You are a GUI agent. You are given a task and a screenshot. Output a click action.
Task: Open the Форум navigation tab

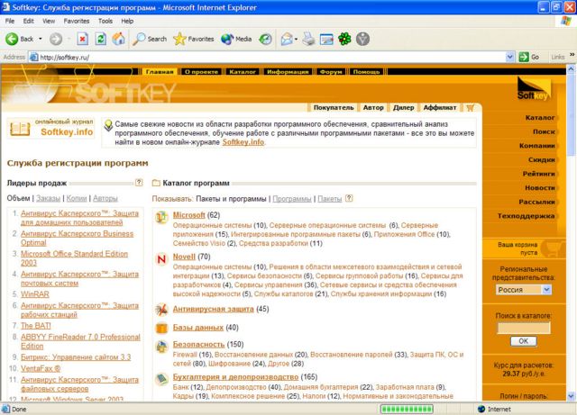tap(331, 72)
